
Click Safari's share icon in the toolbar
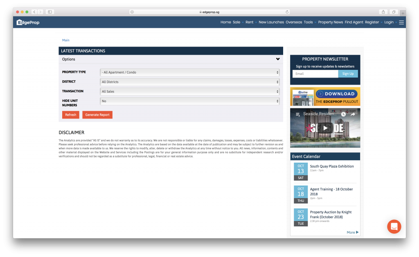(x=383, y=12)
